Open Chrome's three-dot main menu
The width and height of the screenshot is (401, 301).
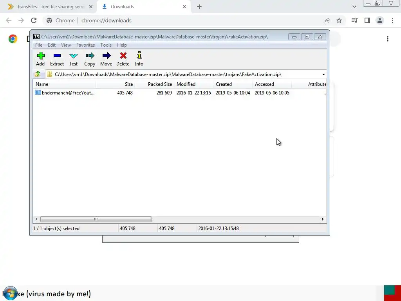(x=392, y=20)
